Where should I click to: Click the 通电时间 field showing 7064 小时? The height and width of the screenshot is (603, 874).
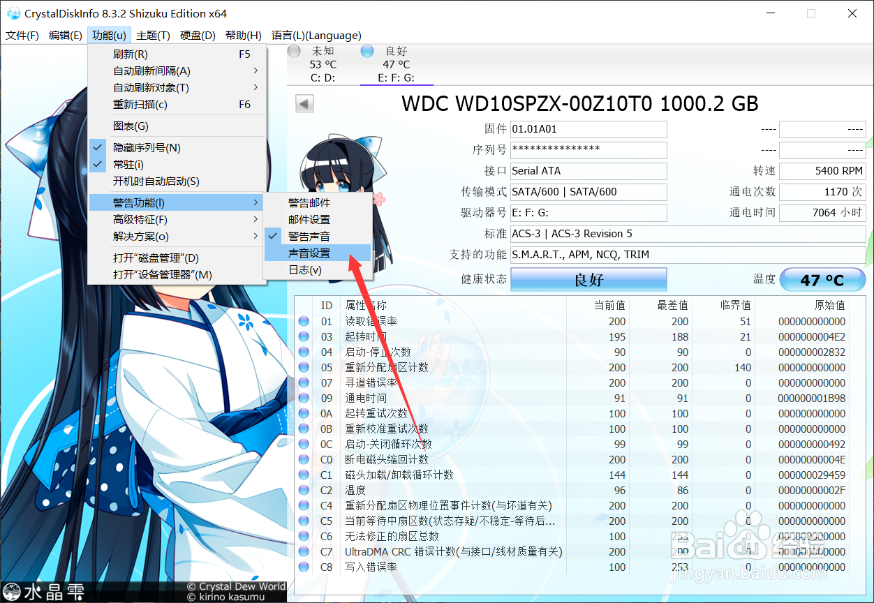pos(822,213)
